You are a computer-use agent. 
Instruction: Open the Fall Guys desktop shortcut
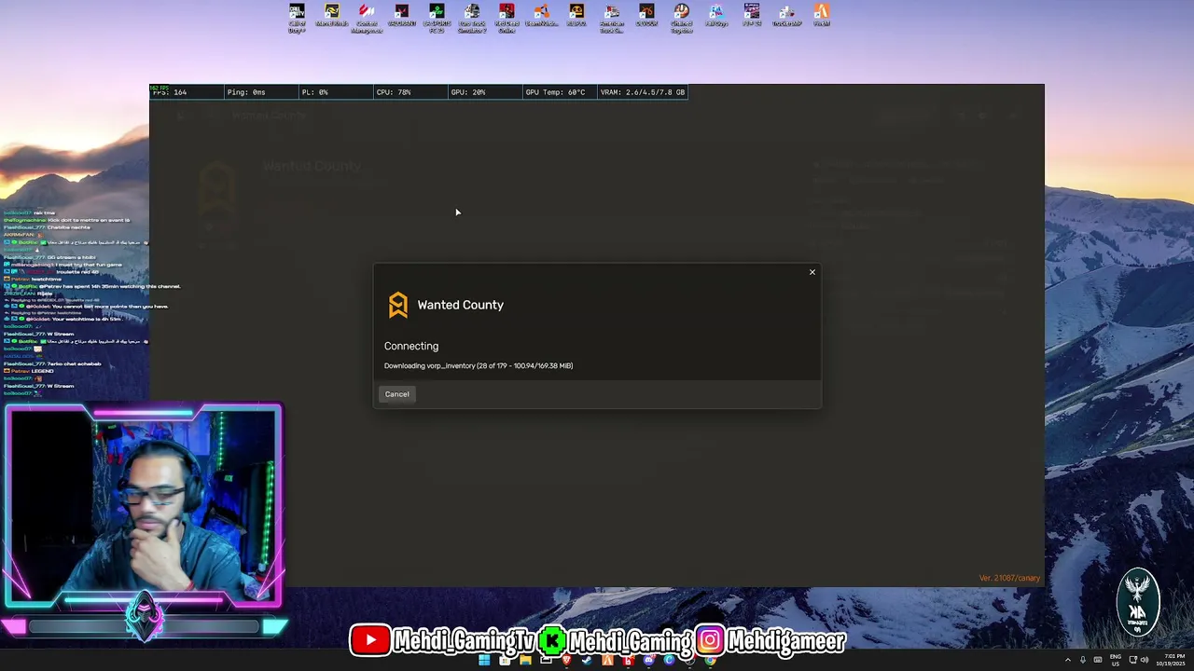pos(716,16)
